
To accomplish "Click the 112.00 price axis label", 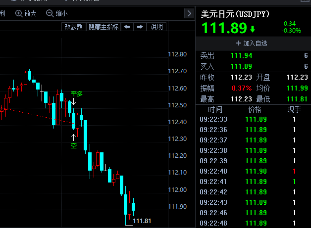I will [177, 190].
